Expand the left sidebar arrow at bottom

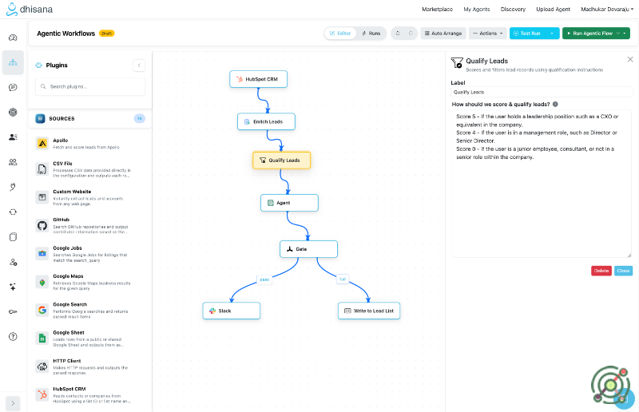point(13,403)
